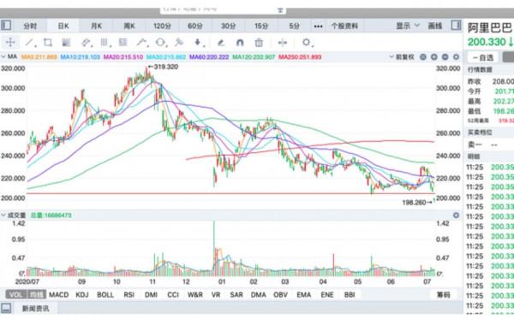This screenshot has width=514, height=319.
Task: Click the 筹码 chip distribution button
Action: [443, 295]
